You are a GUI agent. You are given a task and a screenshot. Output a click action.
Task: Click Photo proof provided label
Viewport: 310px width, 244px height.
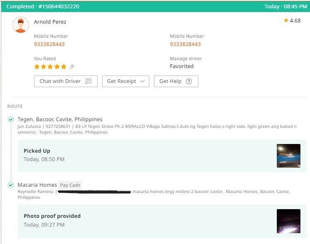coord(52,216)
